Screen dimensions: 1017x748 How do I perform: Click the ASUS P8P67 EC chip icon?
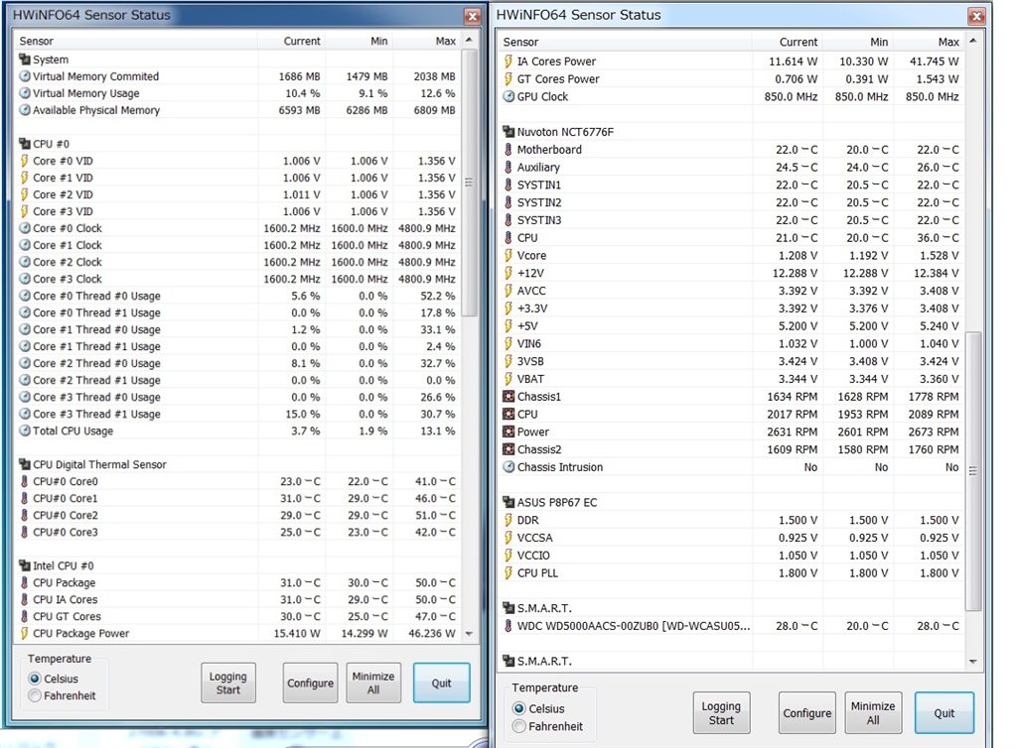[x=508, y=503]
